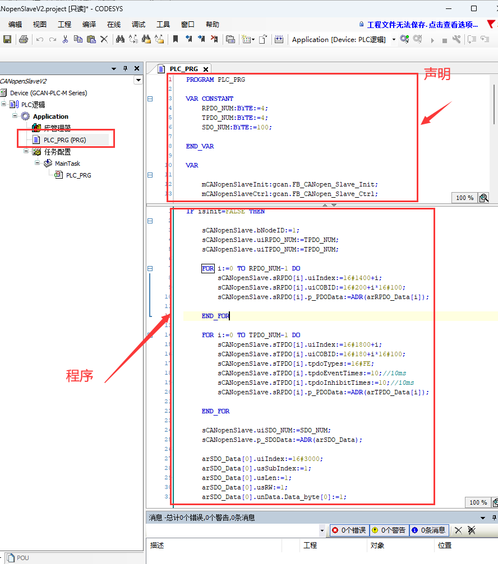
Task: Toggle the 0个错误 errors filter
Action: pos(348,530)
